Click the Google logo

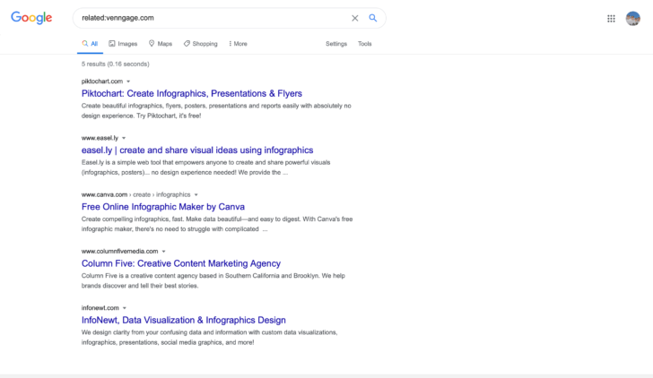32,18
